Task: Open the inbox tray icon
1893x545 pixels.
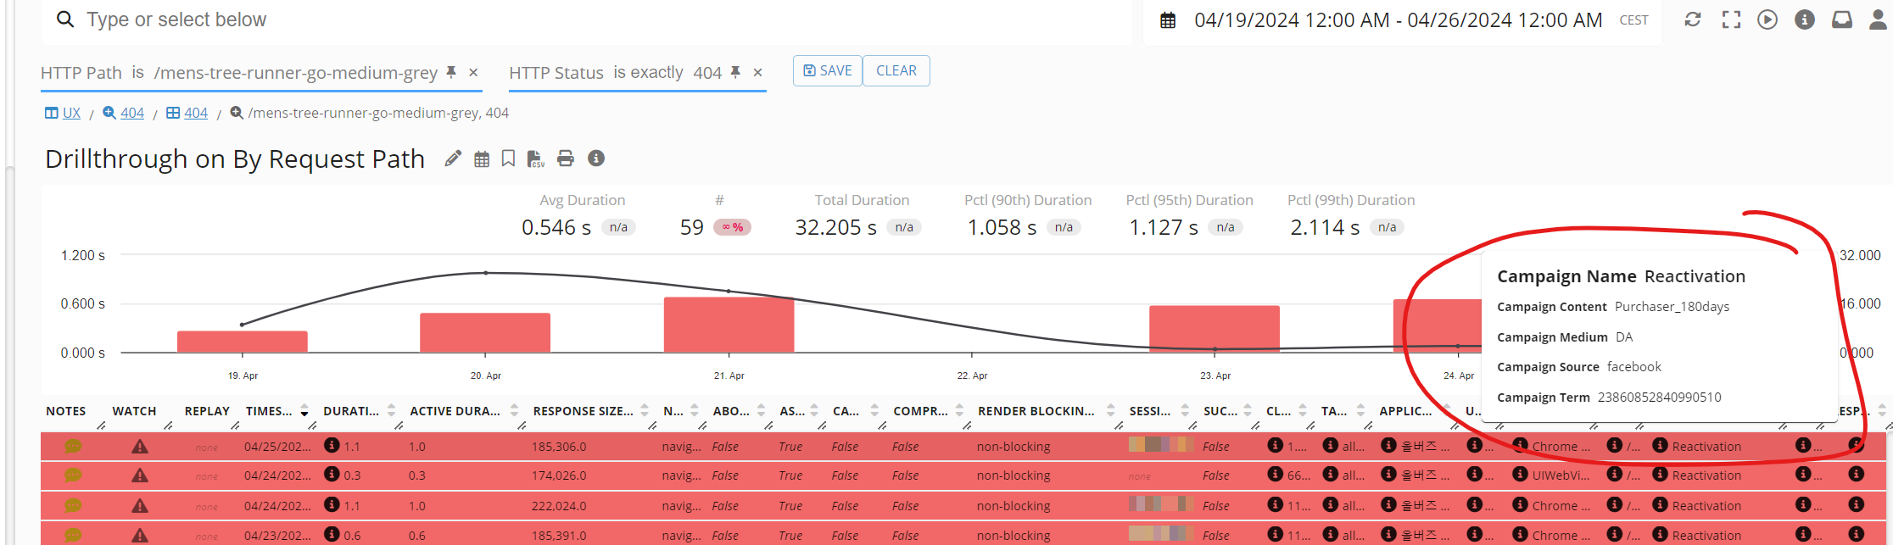Action: 1842,19
